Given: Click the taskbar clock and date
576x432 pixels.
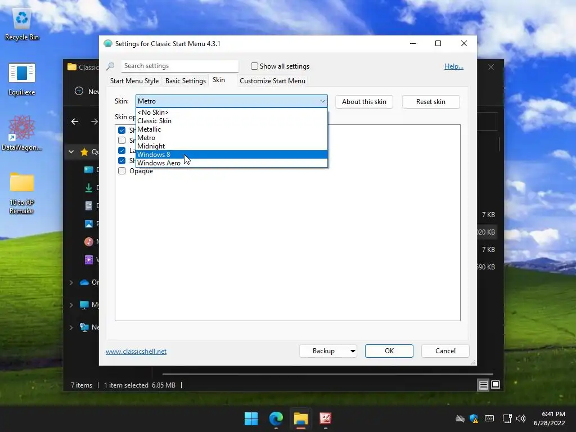Looking at the screenshot, I should (549, 418).
